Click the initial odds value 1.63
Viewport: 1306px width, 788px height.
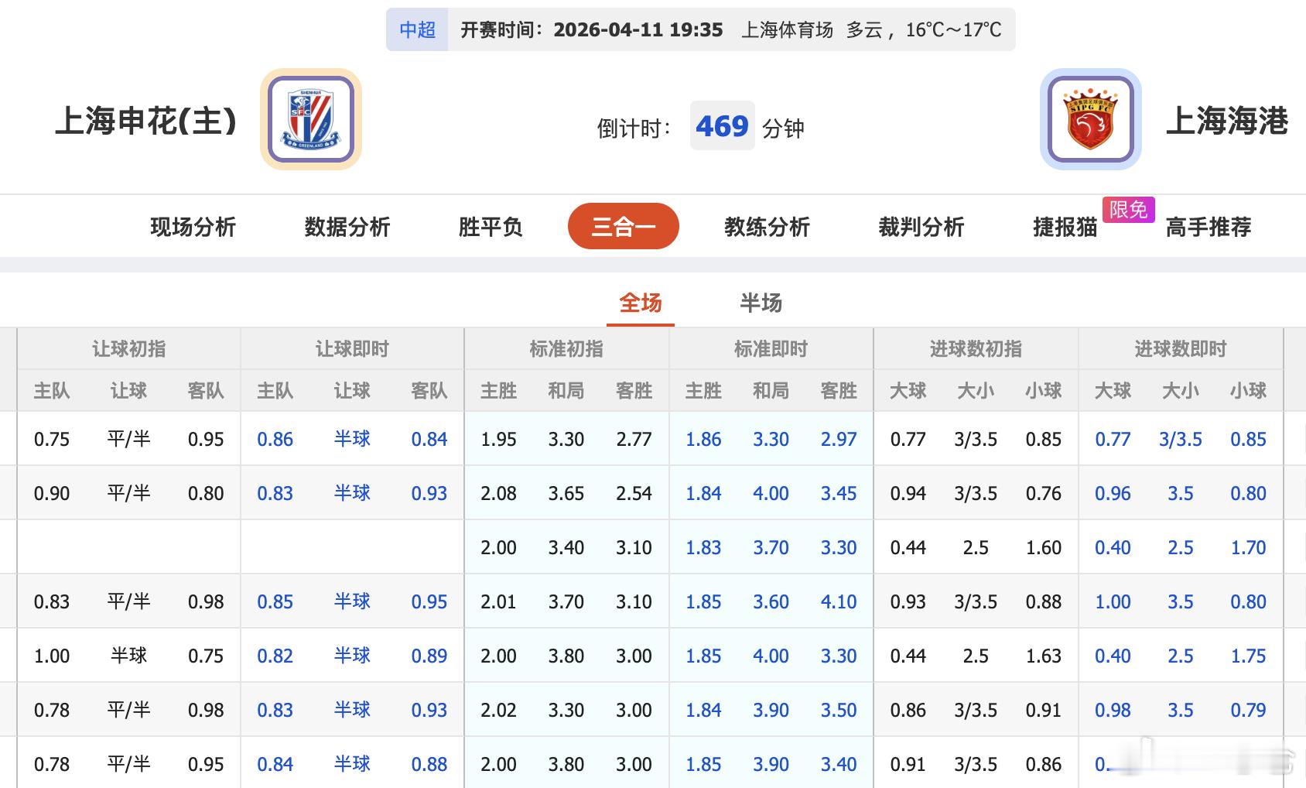click(x=1044, y=656)
